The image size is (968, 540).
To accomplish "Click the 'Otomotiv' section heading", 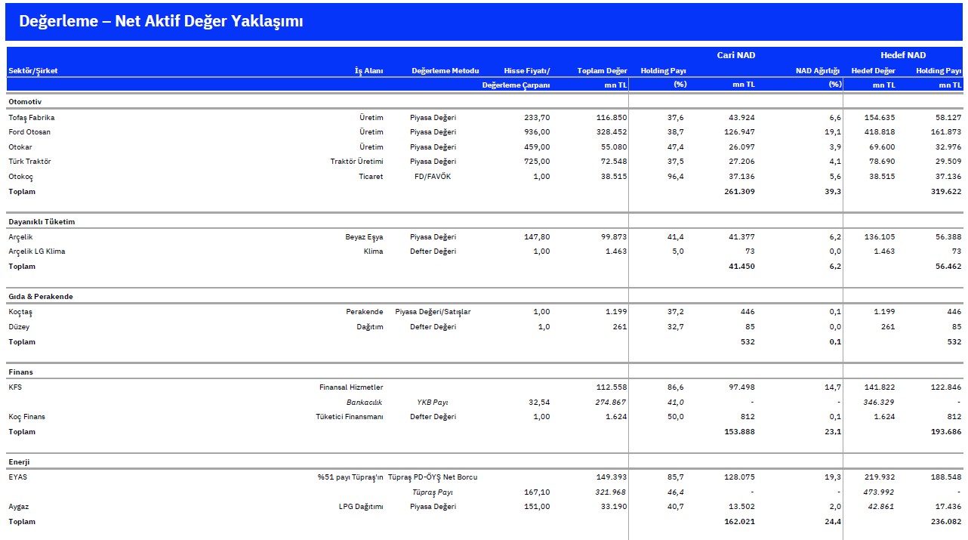I will tap(25, 101).
